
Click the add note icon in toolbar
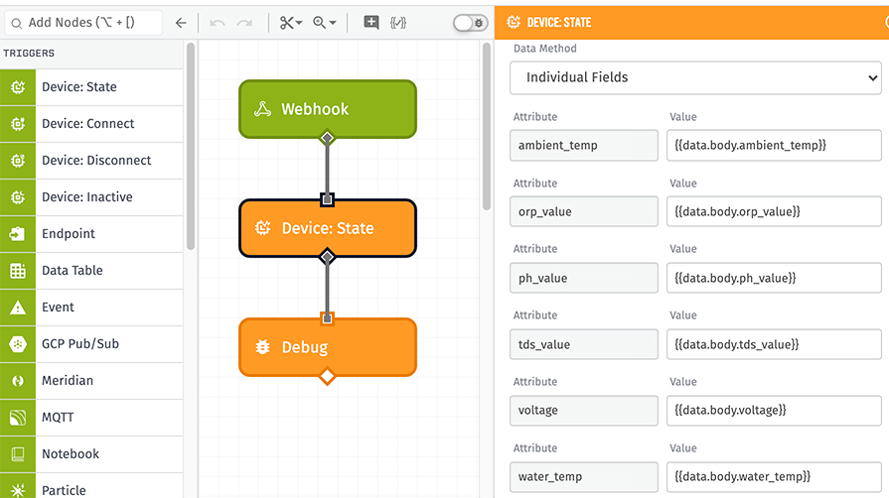[x=371, y=23]
